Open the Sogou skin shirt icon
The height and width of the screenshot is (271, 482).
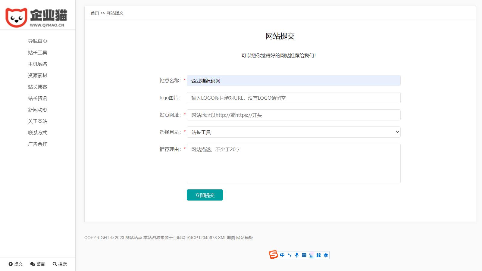pyautogui.click(x=311, y=255)
